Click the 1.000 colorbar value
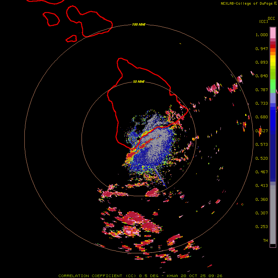278x278 pixels. pos(262,35)
